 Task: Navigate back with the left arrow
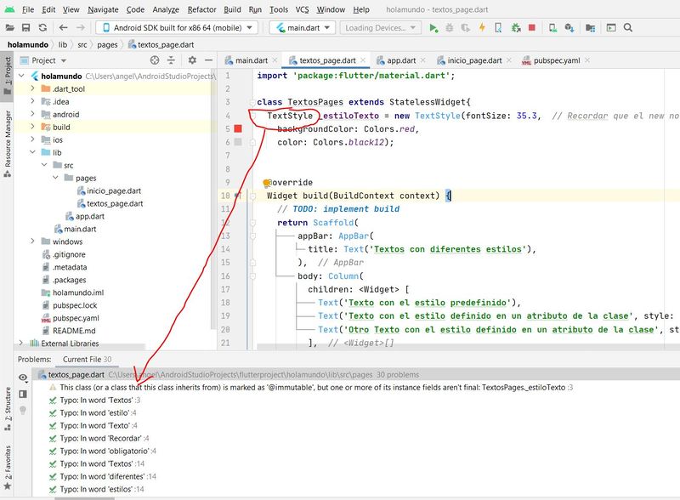(63, 28)
